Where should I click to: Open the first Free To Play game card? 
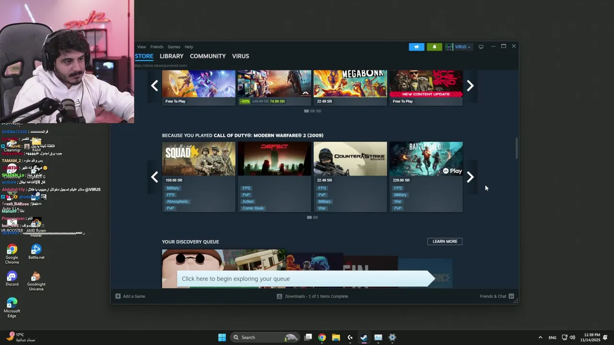pos(199,88)
